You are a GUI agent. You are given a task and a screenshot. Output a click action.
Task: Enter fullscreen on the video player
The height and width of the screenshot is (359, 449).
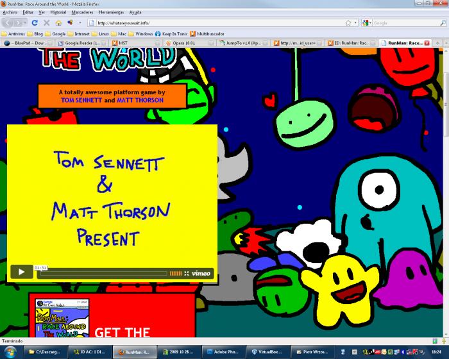click(x=187, y=273)
